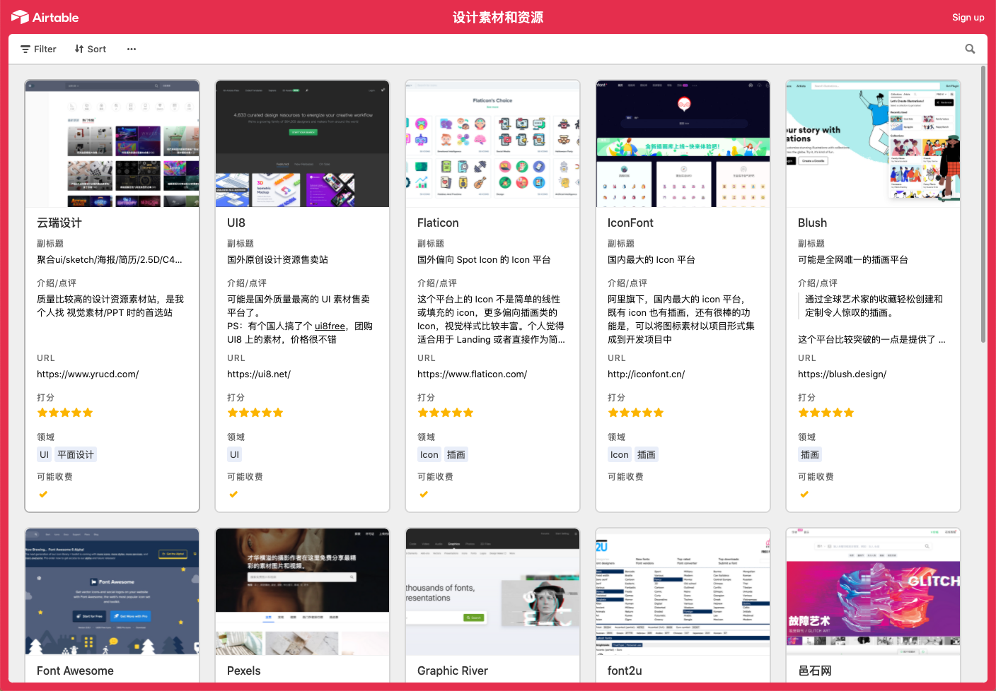Open the more options ellipsis menu
This screenshot has height=691, width=996.
tap(131, 49)
